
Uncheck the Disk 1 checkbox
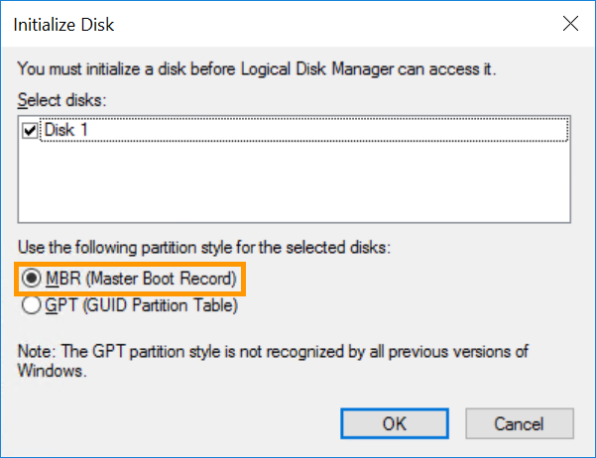(29, 130)
